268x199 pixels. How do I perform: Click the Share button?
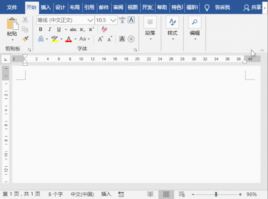252,8
